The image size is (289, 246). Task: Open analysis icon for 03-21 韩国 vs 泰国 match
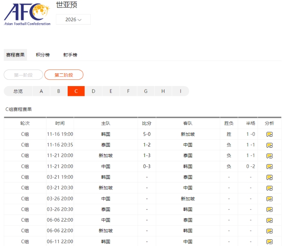click(269, 177)
